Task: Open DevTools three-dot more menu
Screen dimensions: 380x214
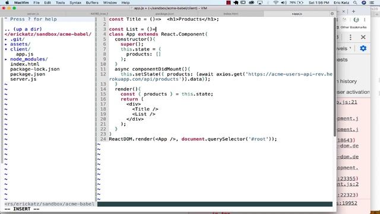Action: coord(350,37)
